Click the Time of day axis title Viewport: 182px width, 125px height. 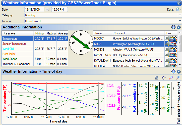point(58,121)
